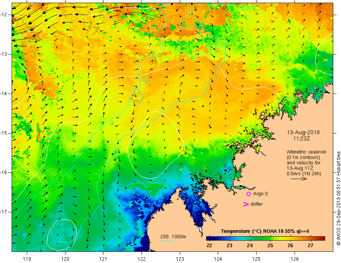Image resolution: width=341 pixels, height=263 pixels.
Task: Click the 126 longitude axis label
Action: (294, 259)
